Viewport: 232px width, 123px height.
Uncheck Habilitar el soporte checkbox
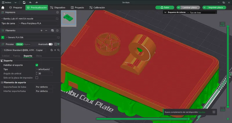tap(37, 65)
